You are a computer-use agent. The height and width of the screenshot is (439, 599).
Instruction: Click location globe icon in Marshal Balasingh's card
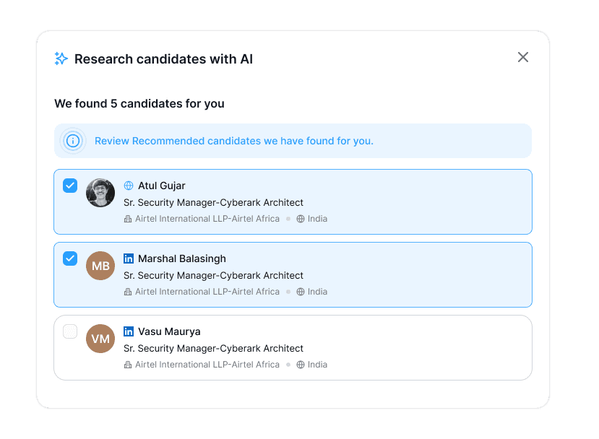point(301,292)
